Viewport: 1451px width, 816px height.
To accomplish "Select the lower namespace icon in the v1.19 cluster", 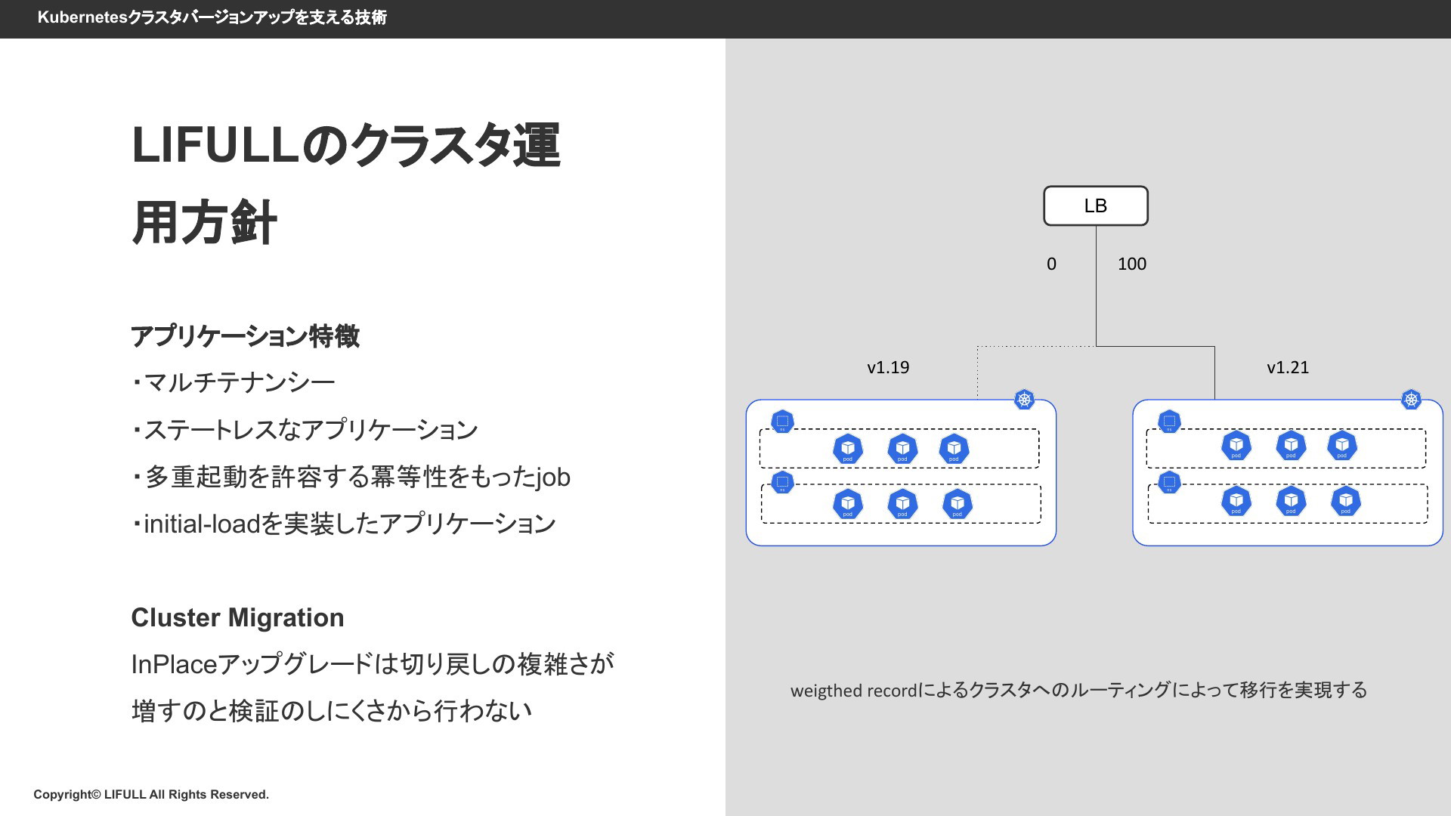I will 782,482.
